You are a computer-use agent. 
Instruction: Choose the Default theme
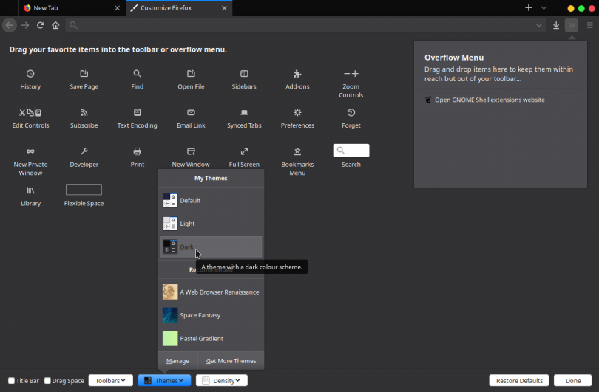pyautogui.click(x=211, y=200)
